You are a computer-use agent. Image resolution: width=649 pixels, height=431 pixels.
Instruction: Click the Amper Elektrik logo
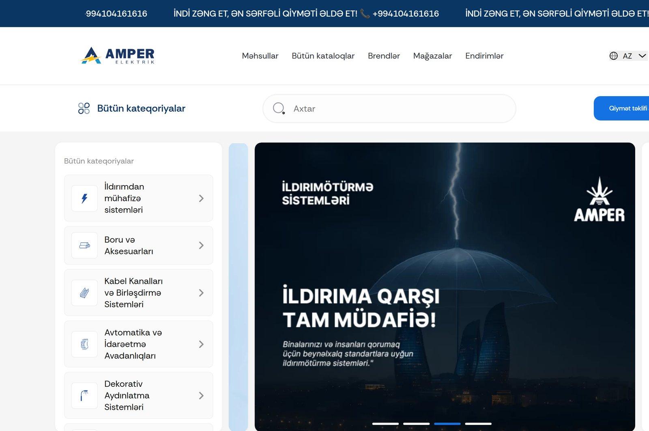[x=118, y=56]
